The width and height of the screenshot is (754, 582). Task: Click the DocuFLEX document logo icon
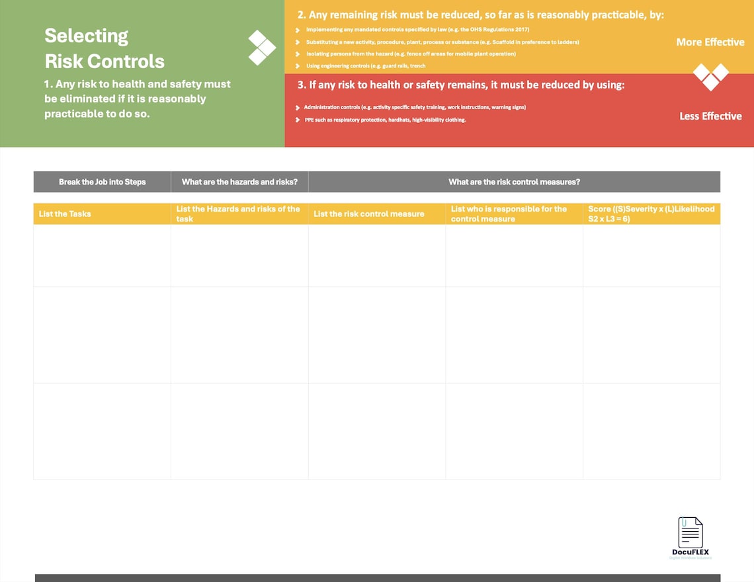[689, 531]
